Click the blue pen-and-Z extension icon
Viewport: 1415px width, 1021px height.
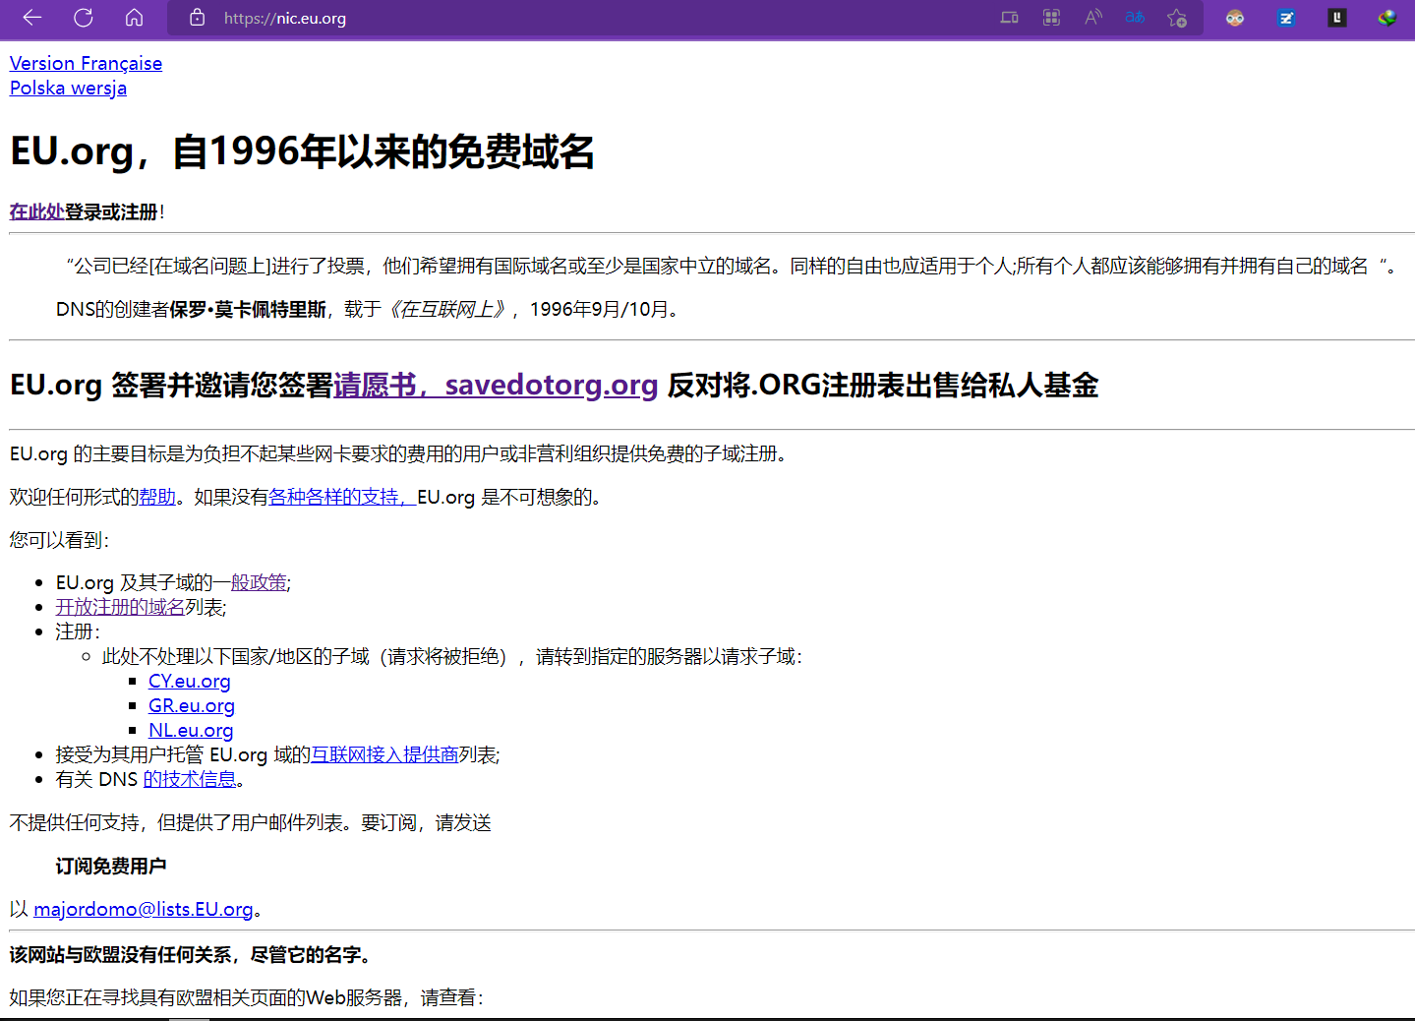pos(1286,18)
